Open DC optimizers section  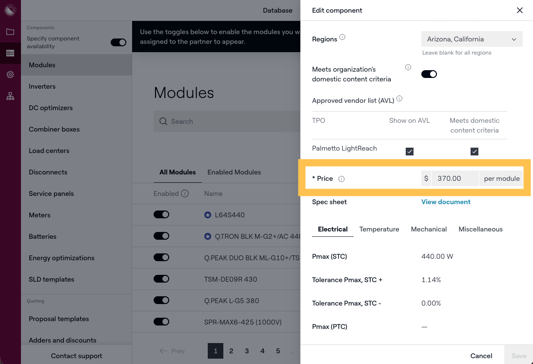(76, 108)
